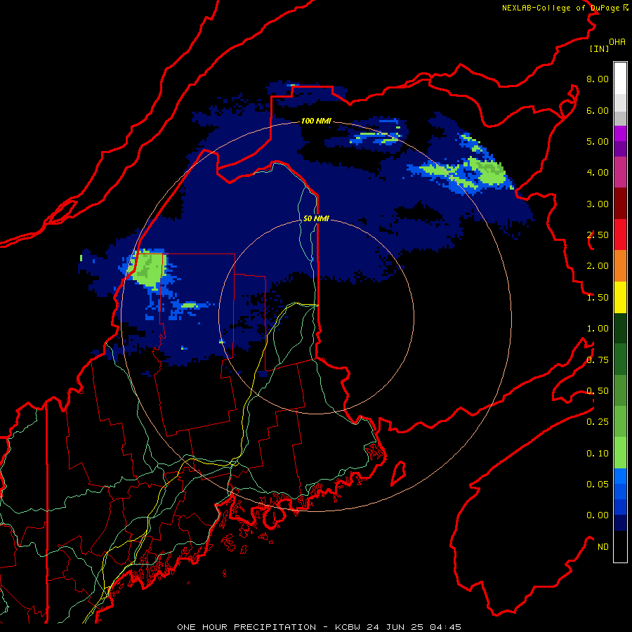This screenshot has width=632, height=632.
Task: Click the 0.10 legend value
Action: click(598, 454)
